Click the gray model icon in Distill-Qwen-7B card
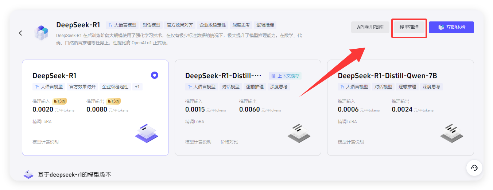 (452, 133)
